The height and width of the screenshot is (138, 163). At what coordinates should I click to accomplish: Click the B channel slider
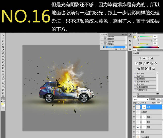click(x=146, y=43)
